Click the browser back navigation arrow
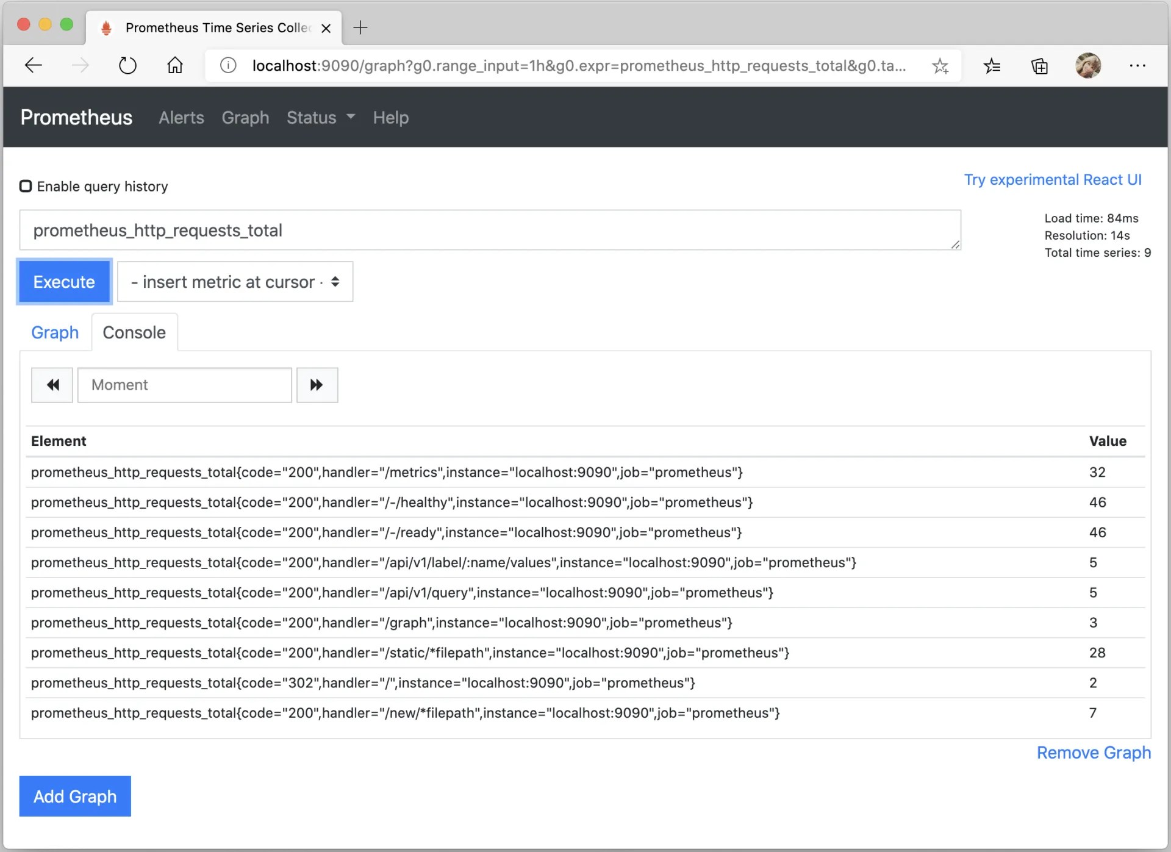This screenshot has width=1171, height=852. [x=33, y=65]
